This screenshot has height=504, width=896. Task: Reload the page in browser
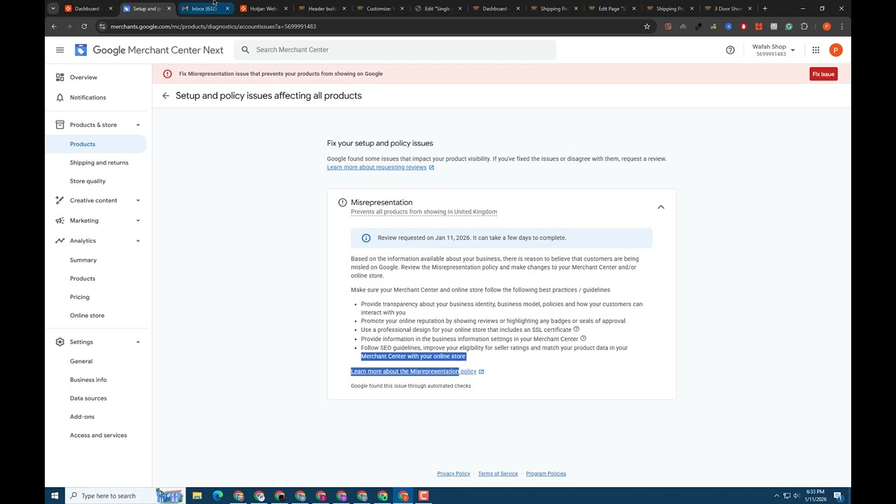(x=84, y=27)
